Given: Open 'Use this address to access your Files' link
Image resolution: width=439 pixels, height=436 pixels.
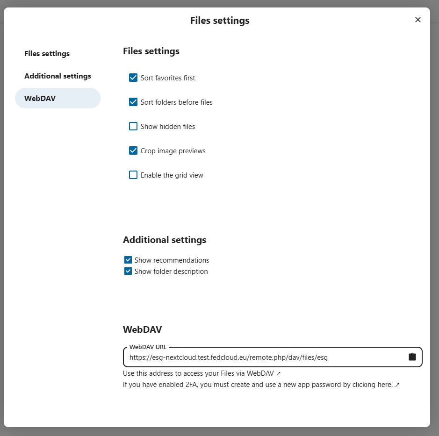Looking at the screenshot, I should click(202, 373).
